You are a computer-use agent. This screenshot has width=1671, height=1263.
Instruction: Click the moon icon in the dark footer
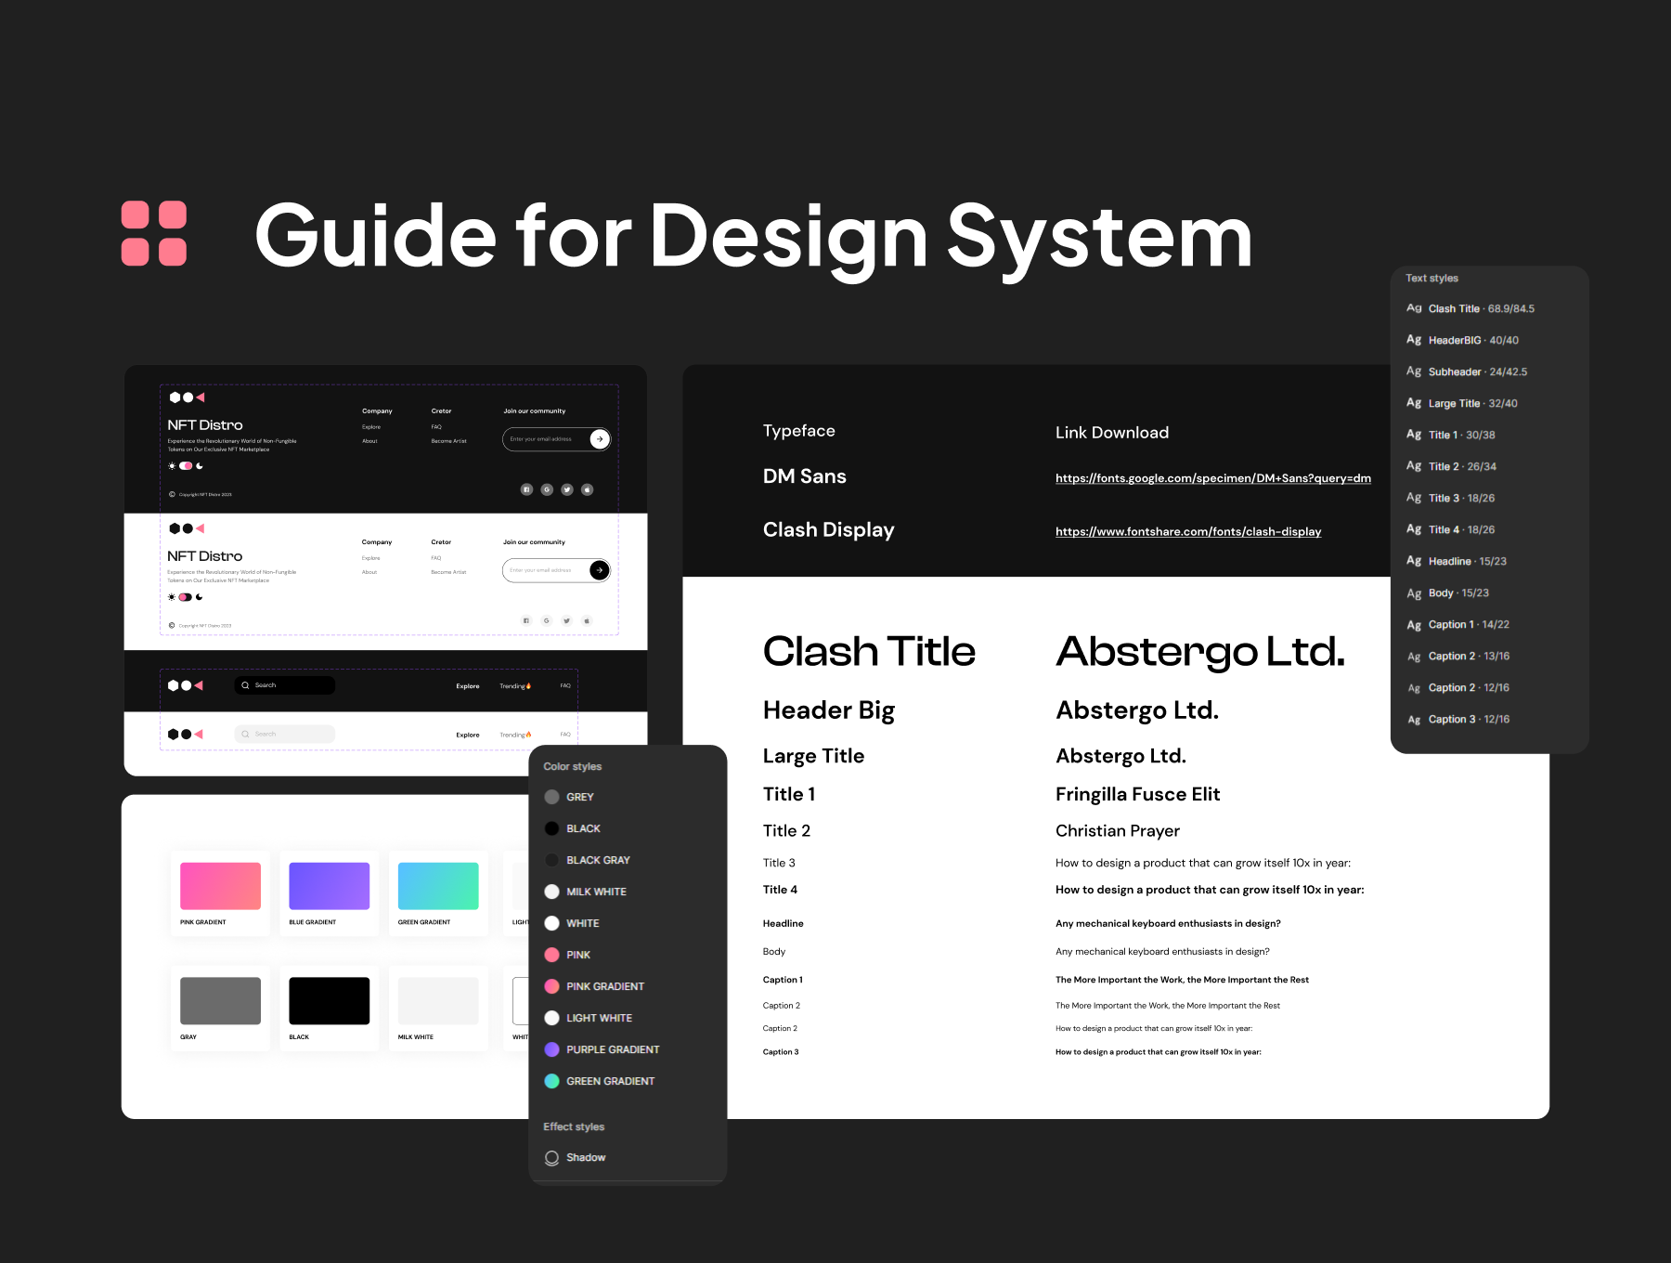click(x=200, y=466)
